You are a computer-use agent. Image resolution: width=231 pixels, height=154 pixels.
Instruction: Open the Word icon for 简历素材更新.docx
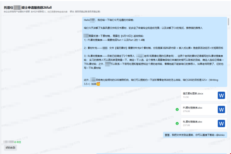pos(221,95)
